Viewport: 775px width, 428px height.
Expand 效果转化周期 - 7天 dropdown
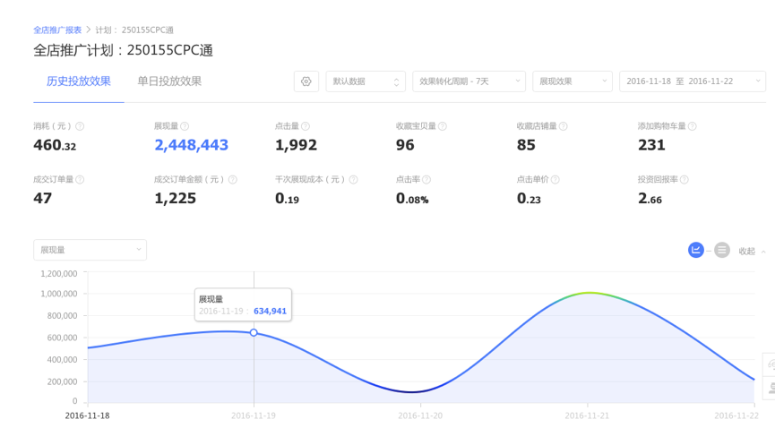point(468,81)
